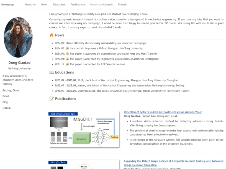Click the intro line about growing up at Beihang

tap(99, 14)
